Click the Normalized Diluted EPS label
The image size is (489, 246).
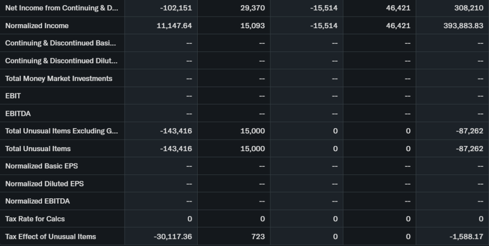click(x=44, y=184)
